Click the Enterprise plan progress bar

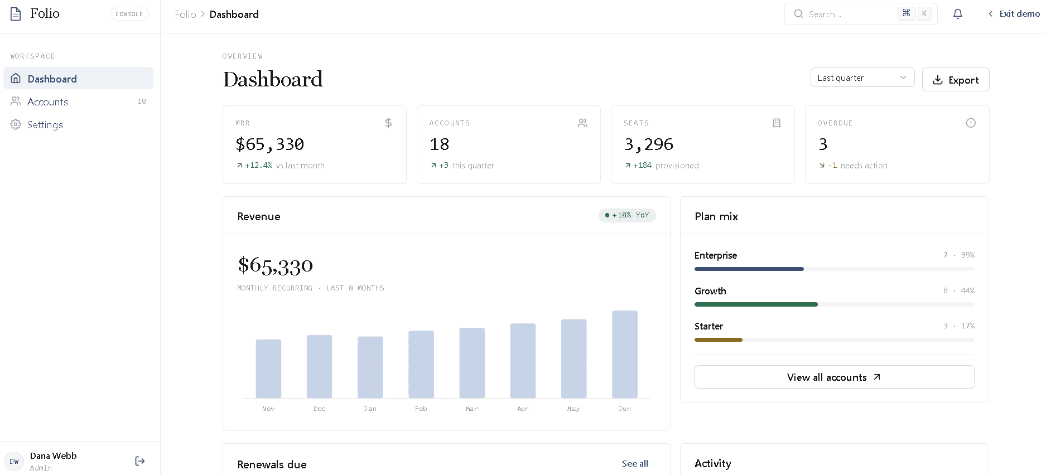tap(835, 269)
